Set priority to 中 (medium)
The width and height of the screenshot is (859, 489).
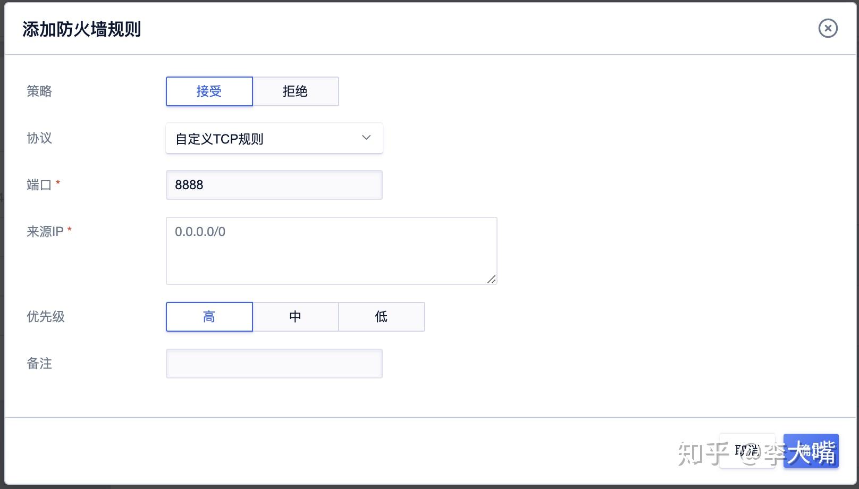[296, 316]
